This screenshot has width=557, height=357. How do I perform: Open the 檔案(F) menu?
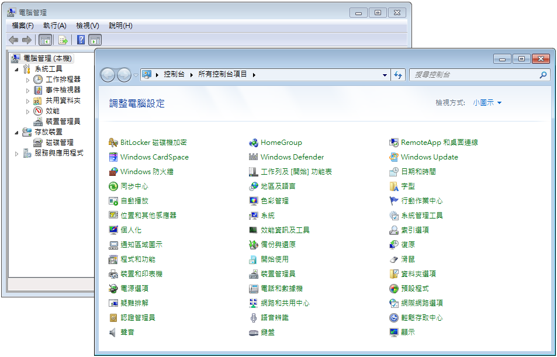point(22,26)
